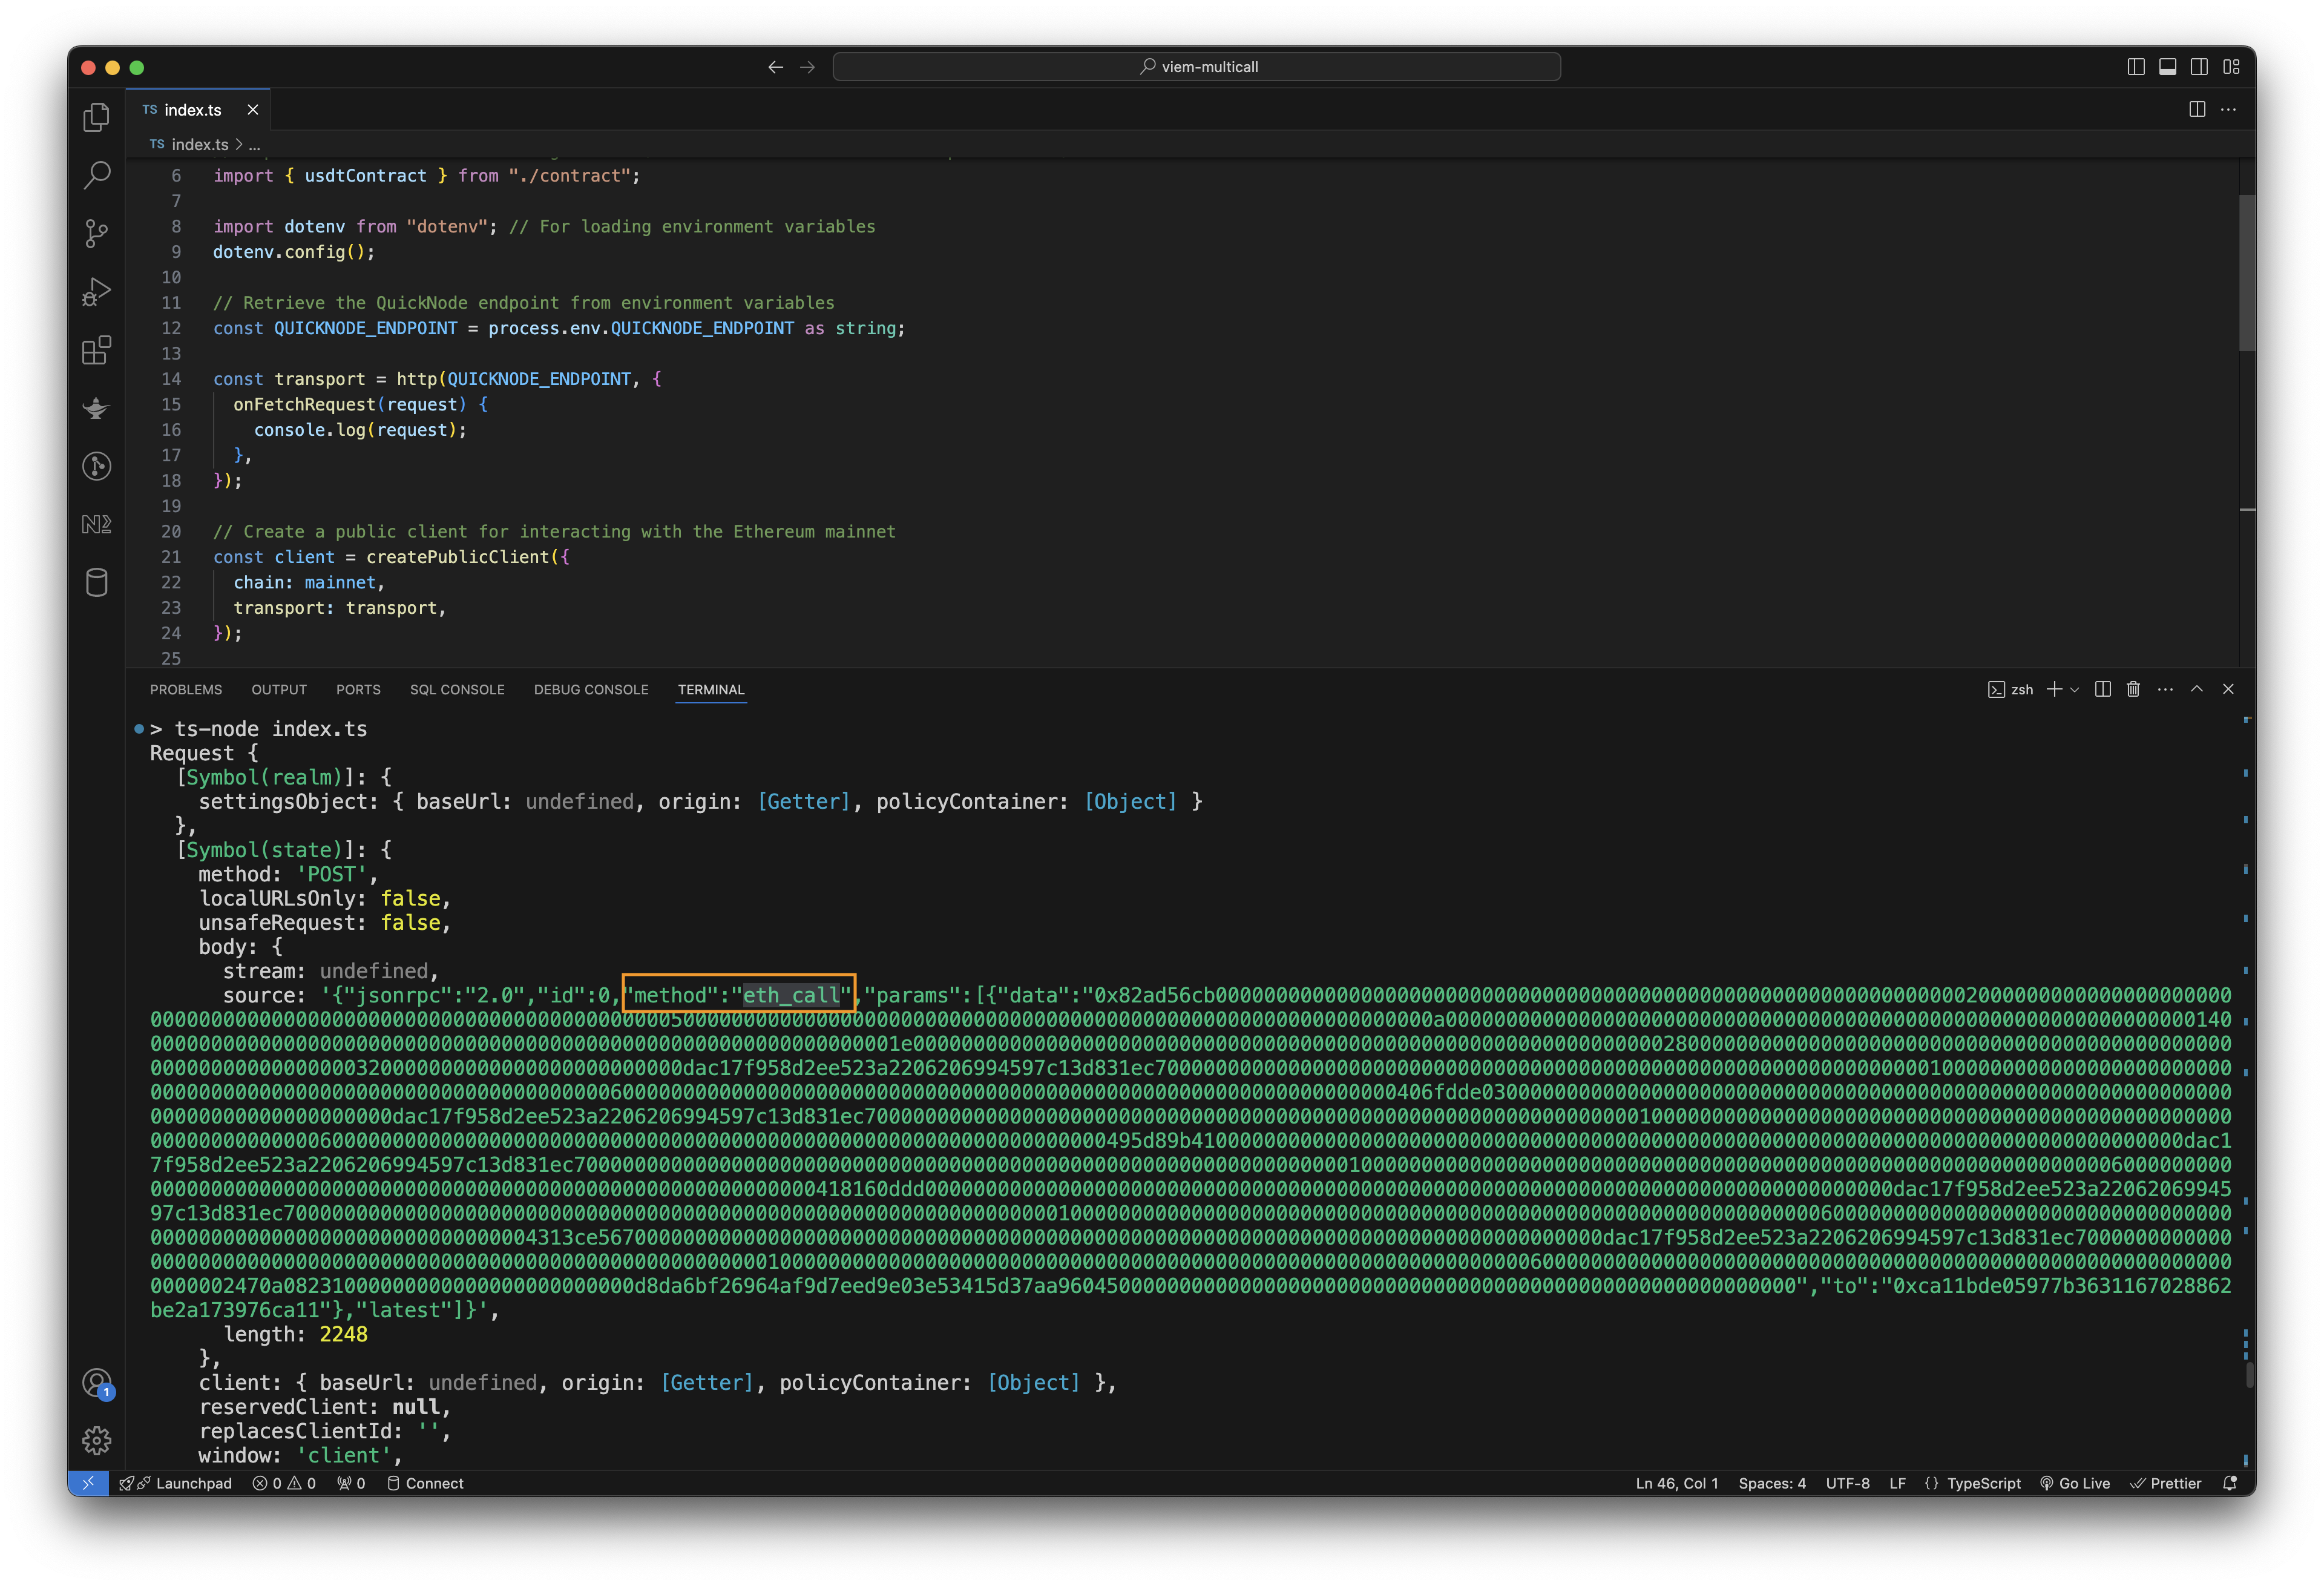2324x1586 pixels.
Task: Open the Run and Debug view
Action: click(x=96, y=291)
